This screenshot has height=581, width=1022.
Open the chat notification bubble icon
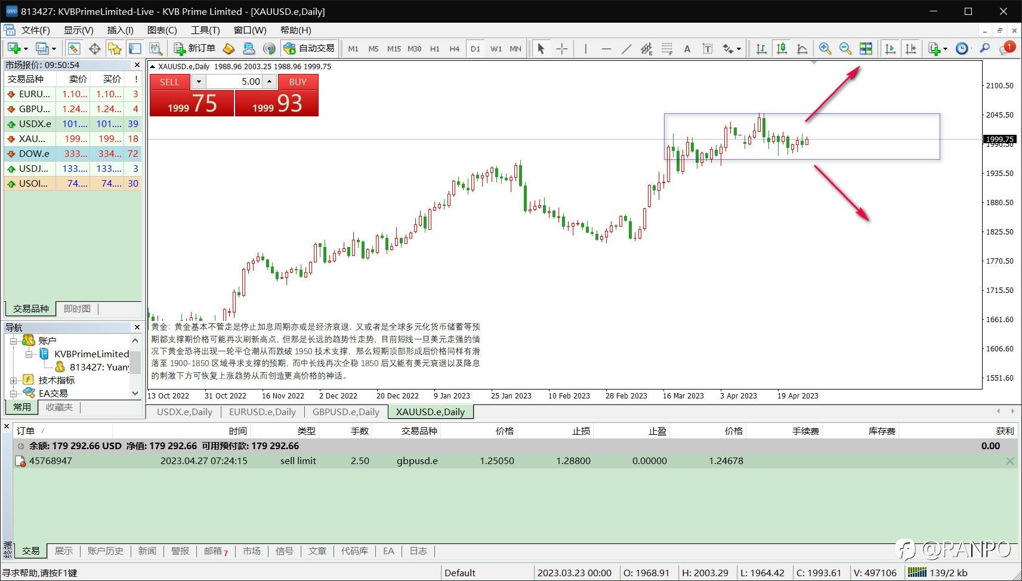[x=1007, y=48]
